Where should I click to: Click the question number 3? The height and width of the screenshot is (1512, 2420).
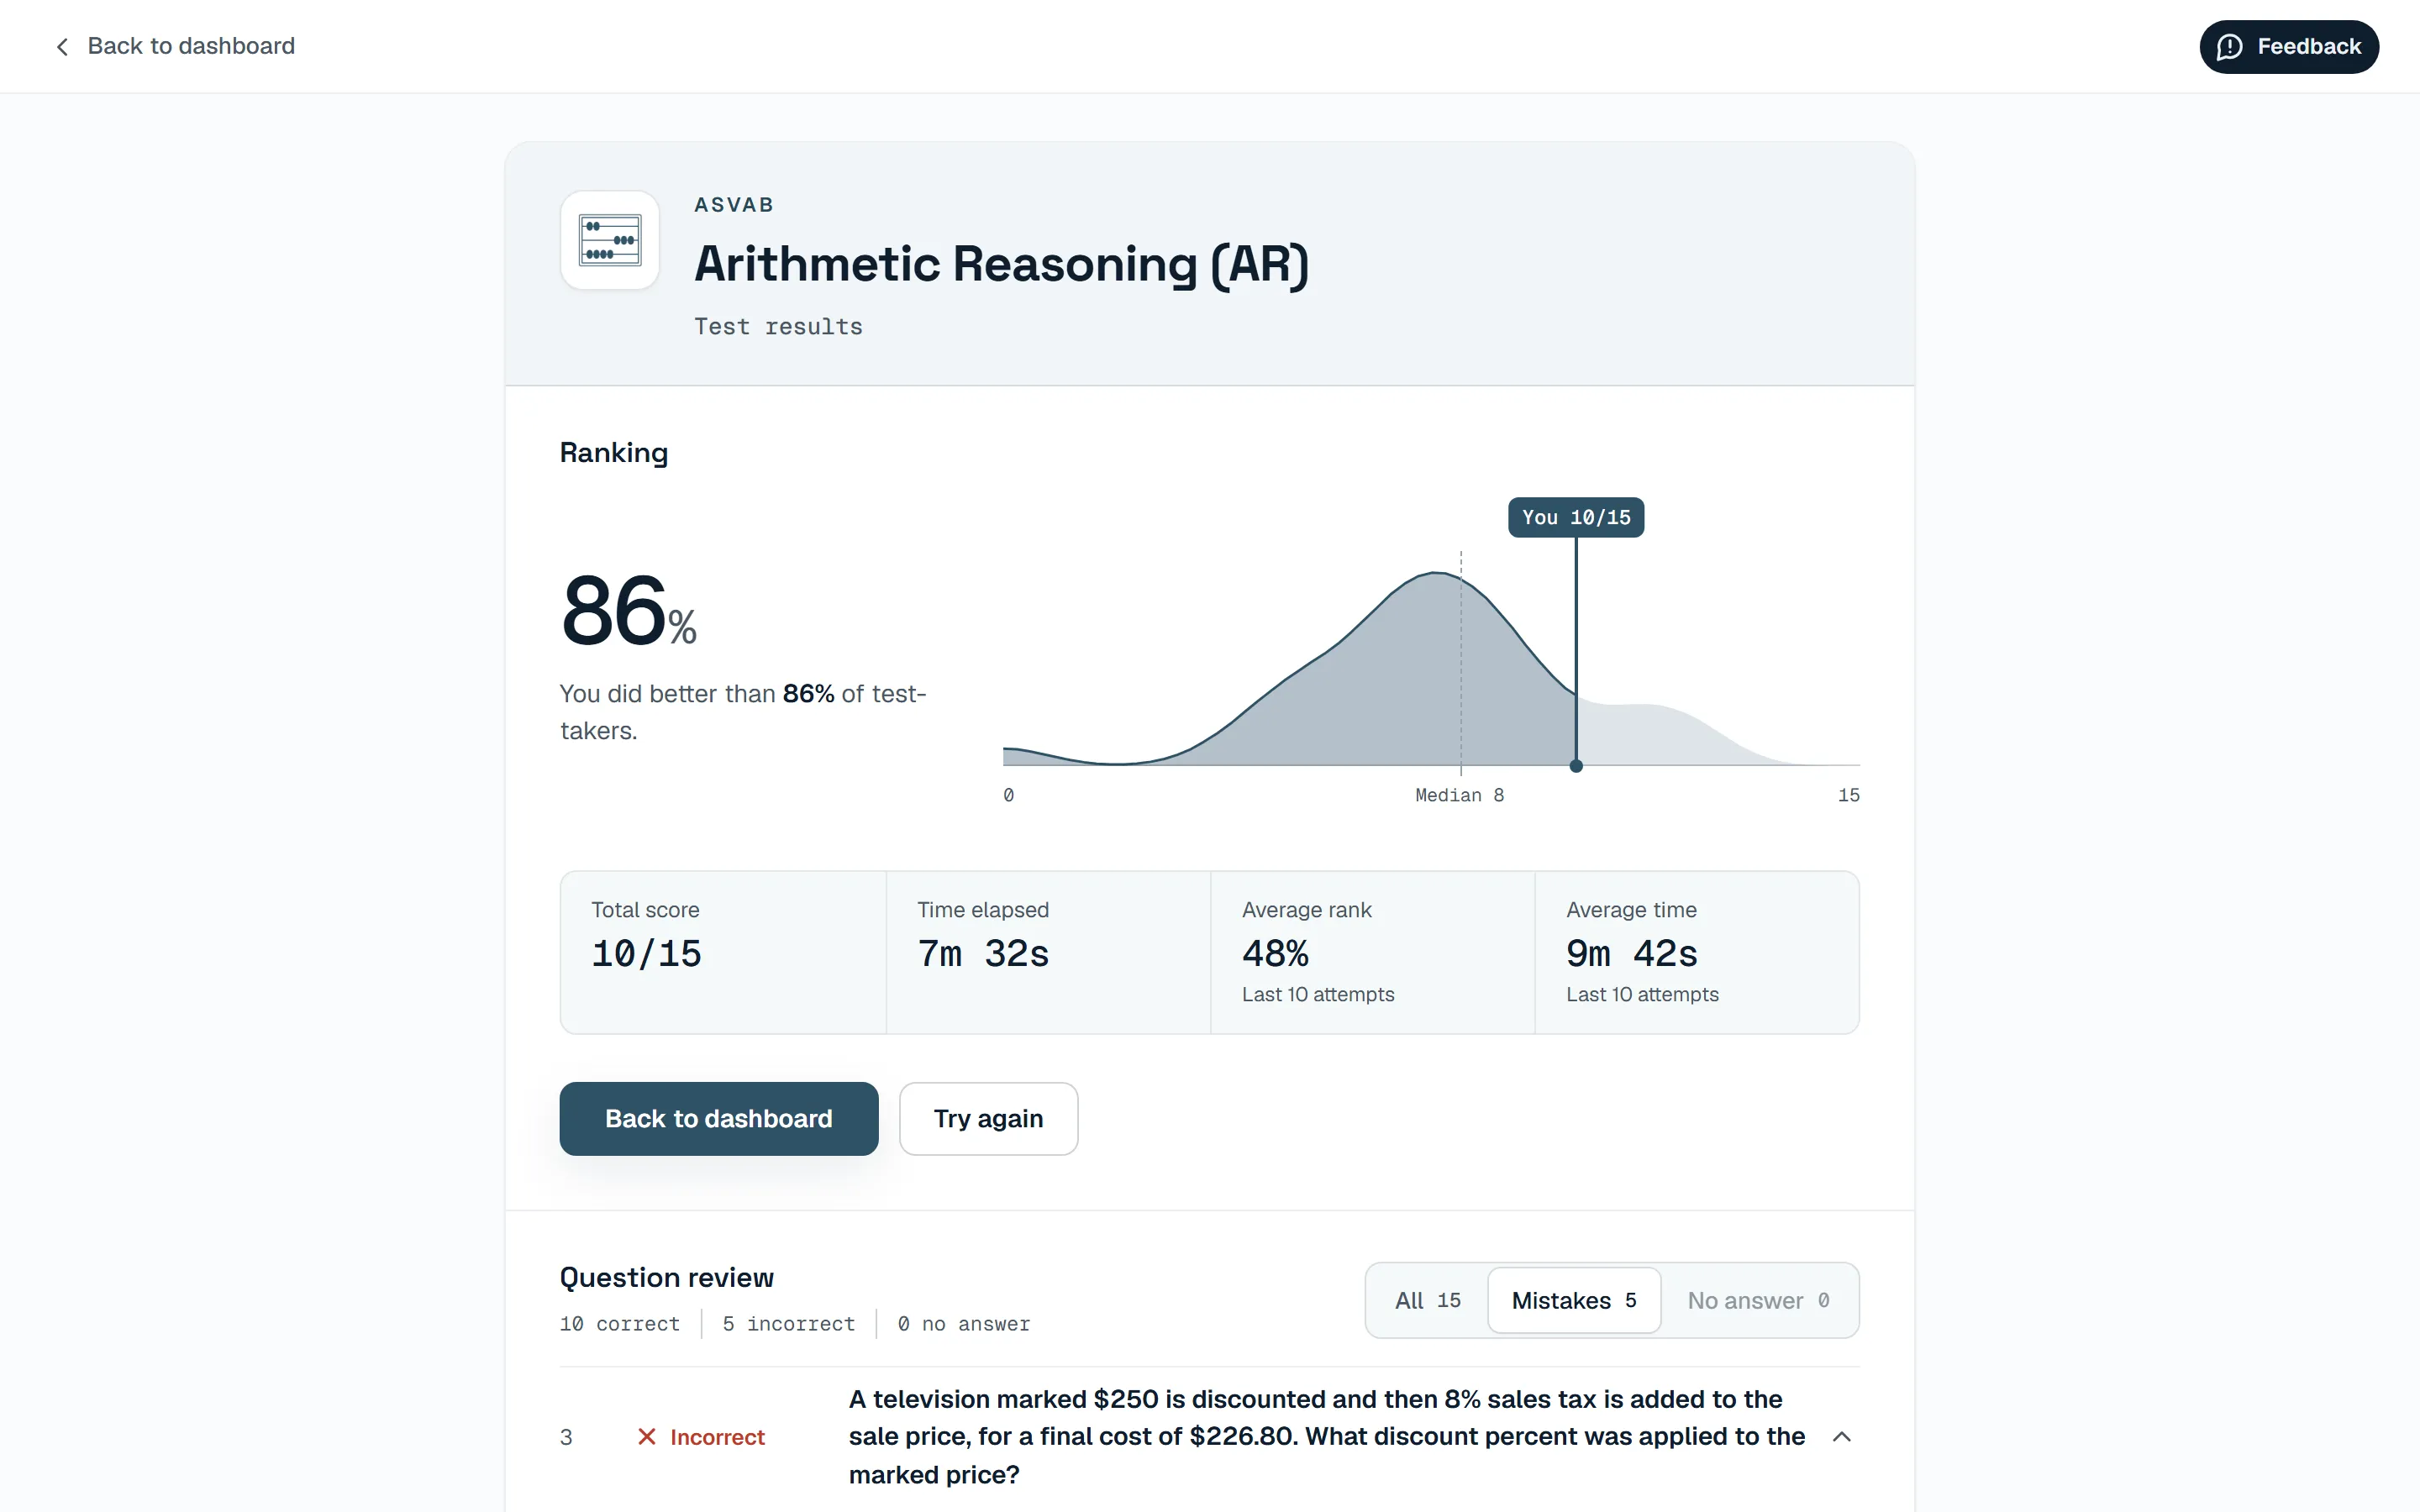566,1437
